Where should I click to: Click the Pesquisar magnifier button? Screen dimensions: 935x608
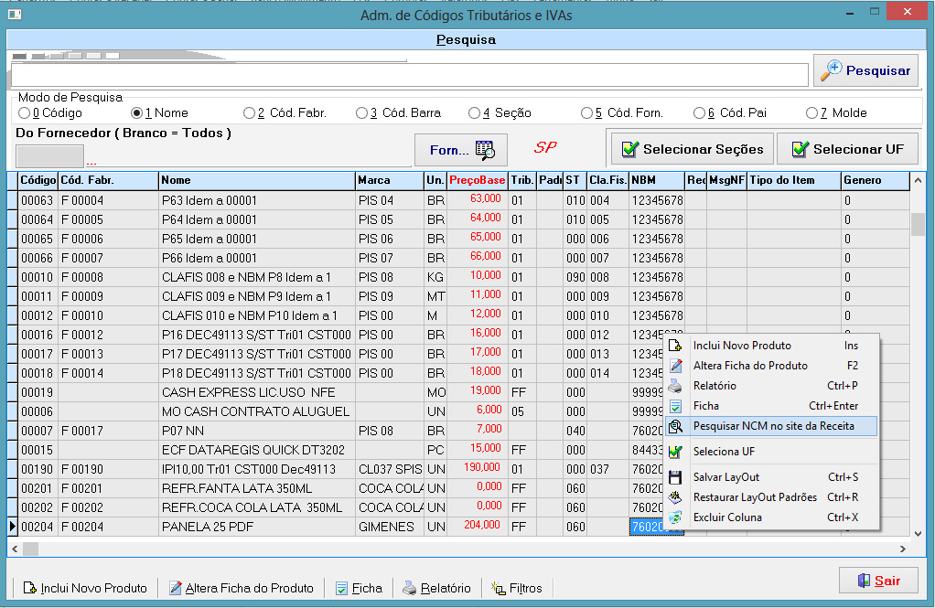pos(865,71)
